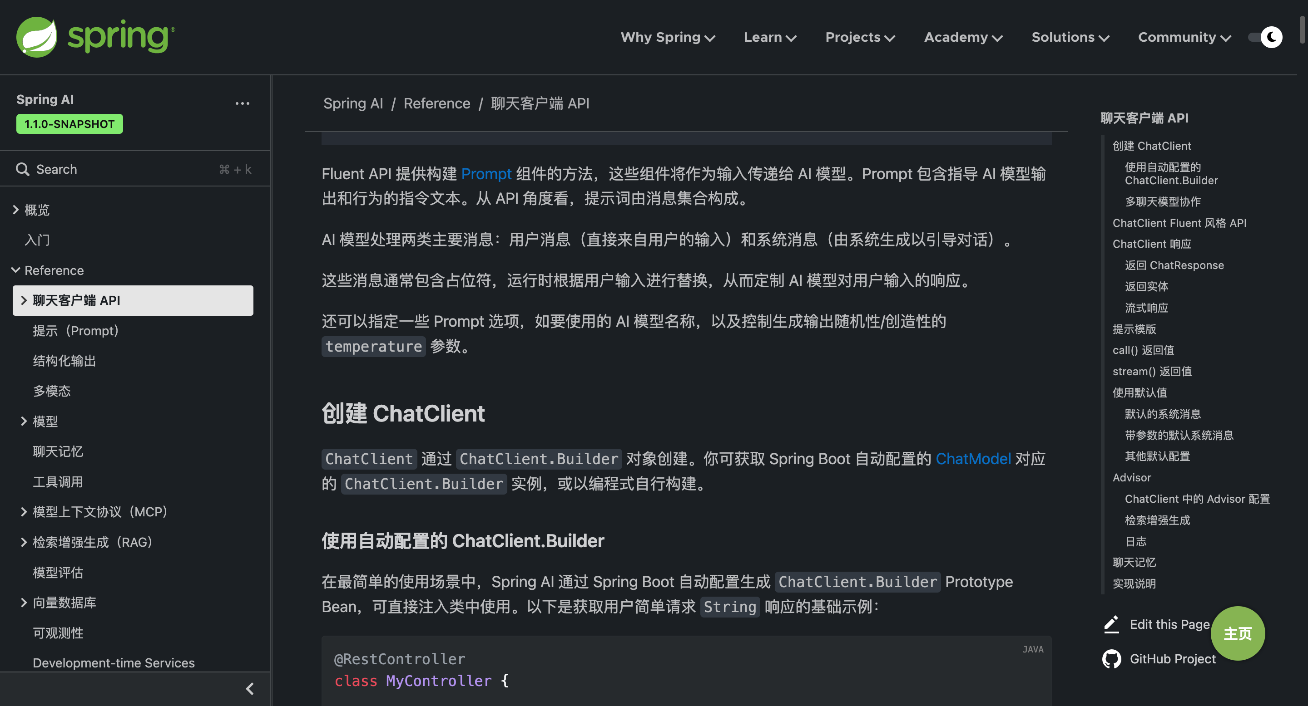Follow the ChatModel link in the text
The height and width of the screenshot is (706, 1308).
point(973,459)
